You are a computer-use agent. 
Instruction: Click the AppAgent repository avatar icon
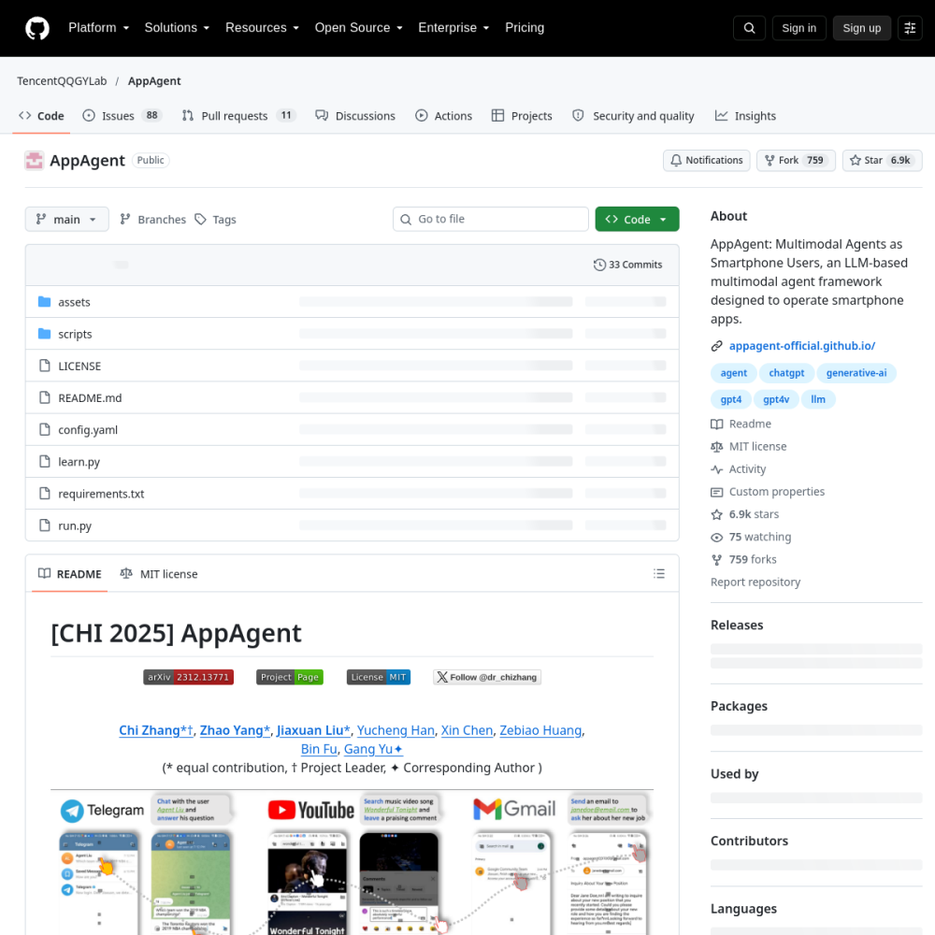34,161
